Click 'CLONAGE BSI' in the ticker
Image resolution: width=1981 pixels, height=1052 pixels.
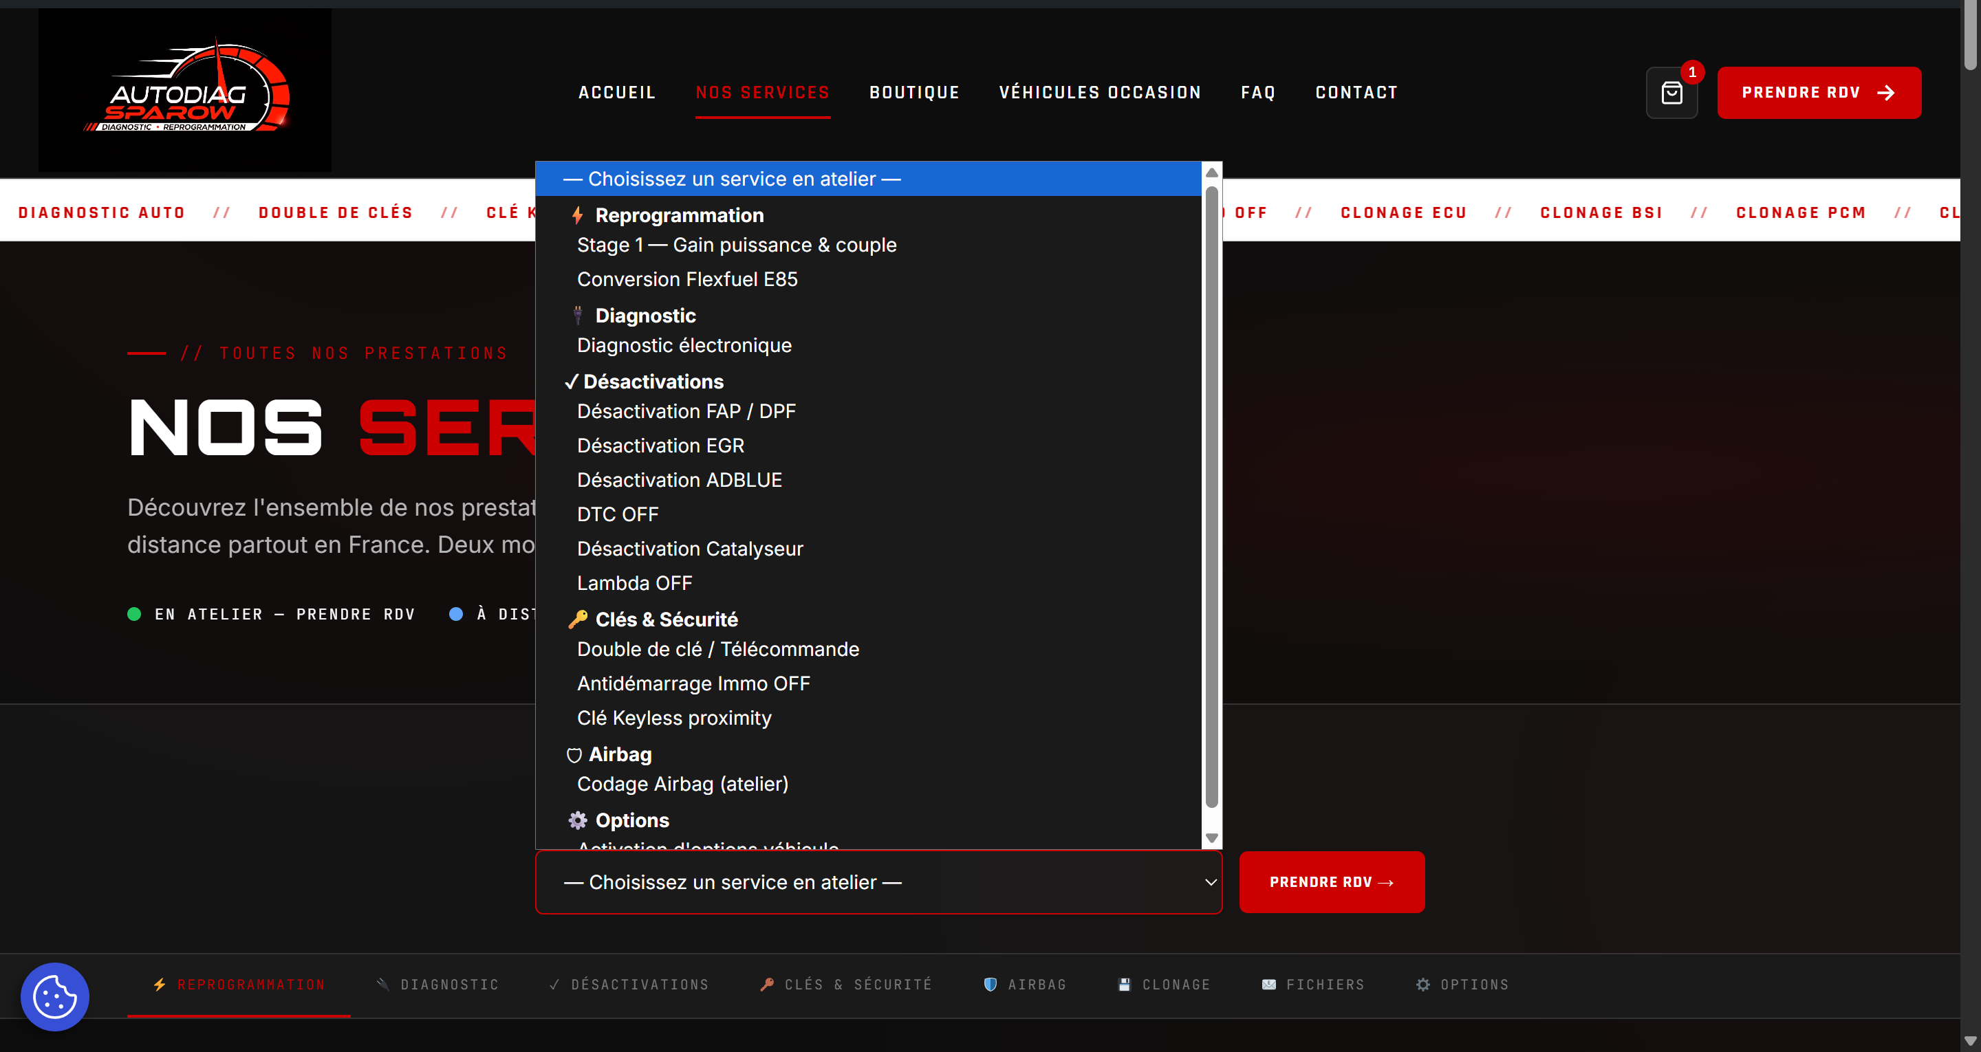coord(1601,213)
